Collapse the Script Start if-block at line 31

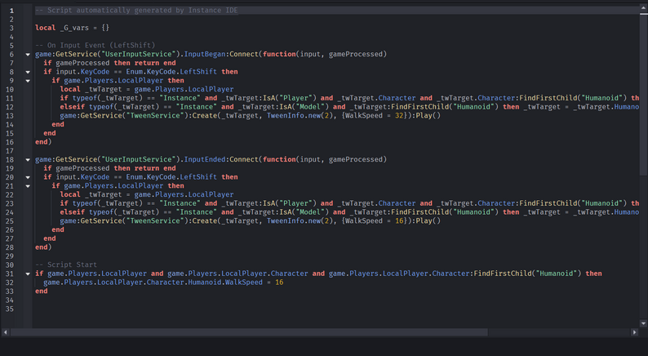[28, 274]
